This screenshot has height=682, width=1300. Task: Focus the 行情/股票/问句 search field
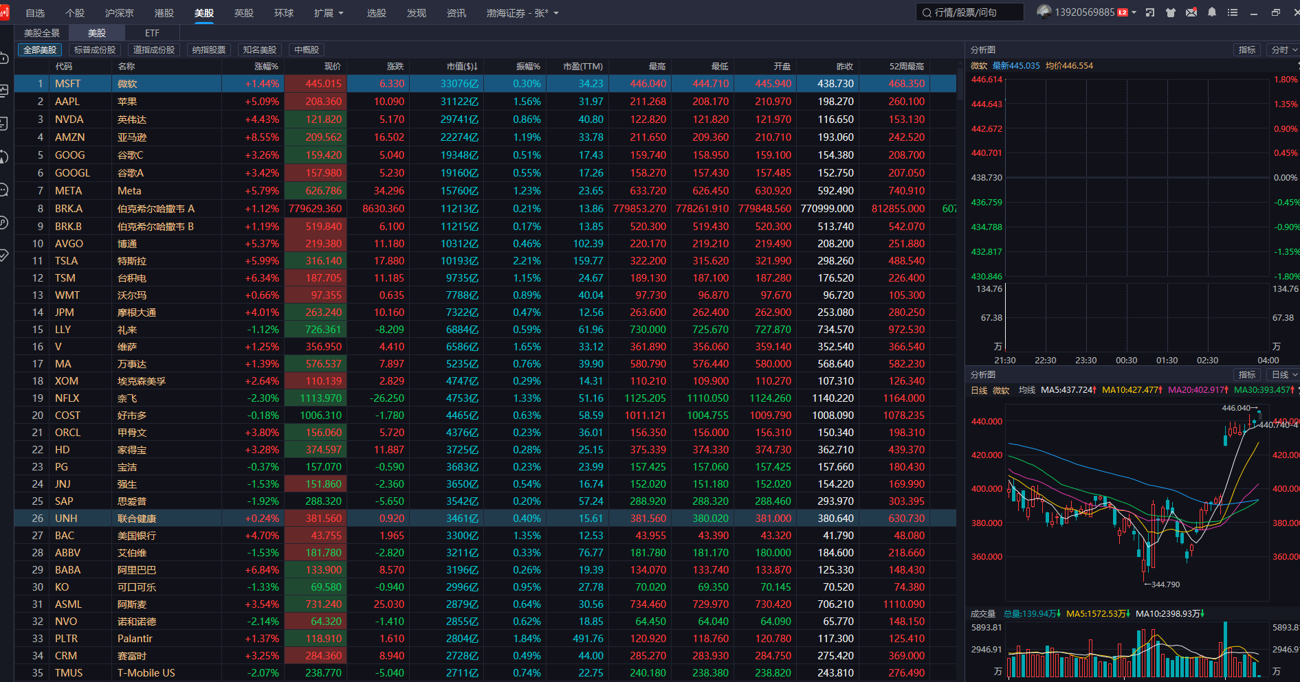coord(970,13)
